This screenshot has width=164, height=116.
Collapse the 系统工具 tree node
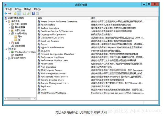point(6,21)
